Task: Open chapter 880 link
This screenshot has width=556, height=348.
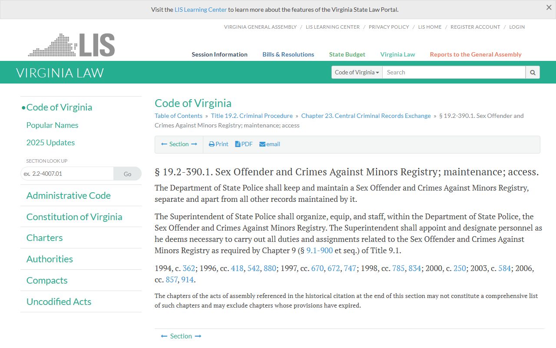Action: point(270,268)
